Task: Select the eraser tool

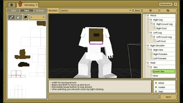Action: (18, 17)
